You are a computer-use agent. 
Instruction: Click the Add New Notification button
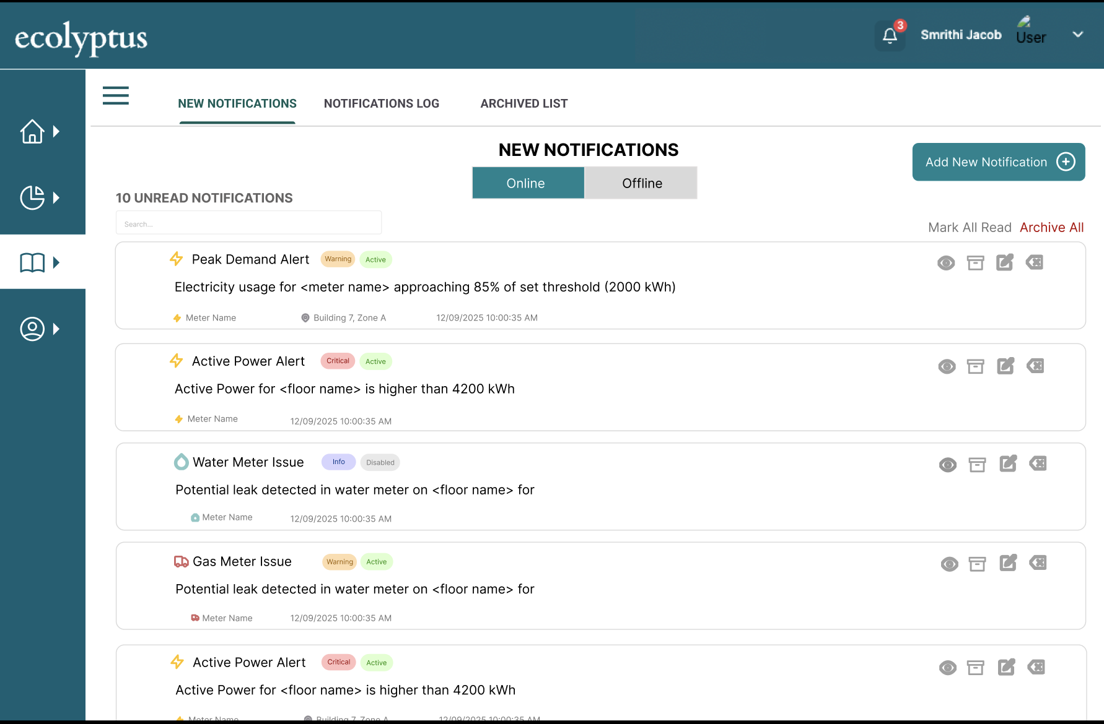tap(998, 162)
